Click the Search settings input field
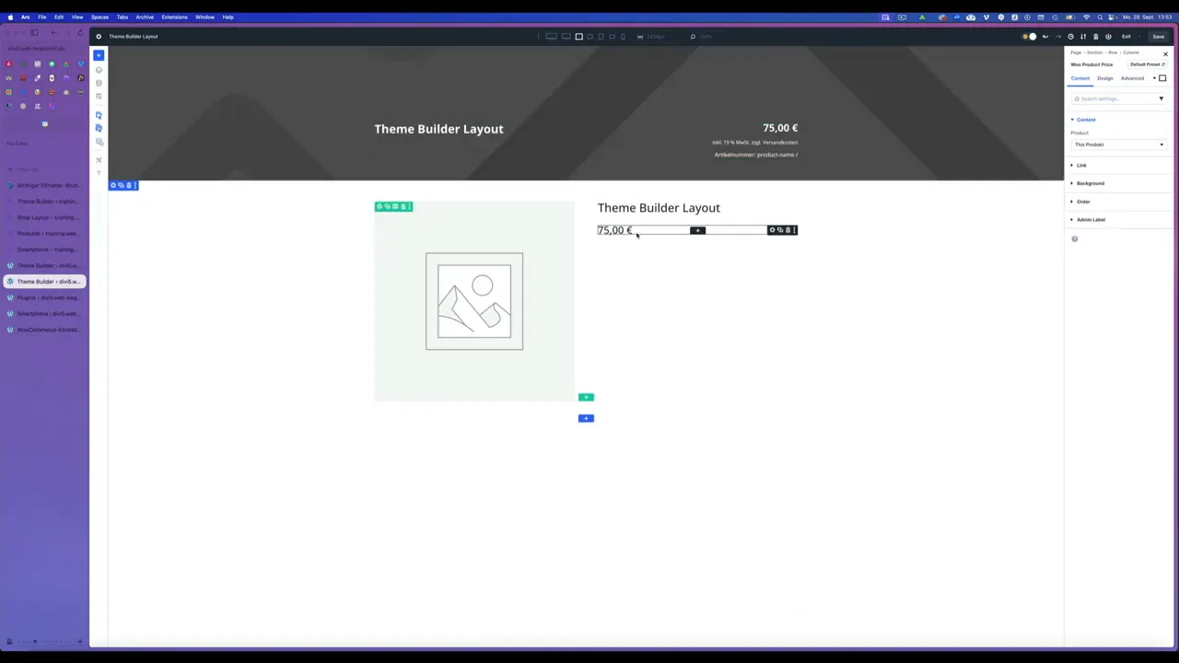This screenshot has height=663, width=1179. (1115, 99)
